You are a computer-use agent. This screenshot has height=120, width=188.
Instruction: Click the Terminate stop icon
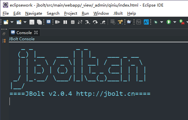click(73, 22)
